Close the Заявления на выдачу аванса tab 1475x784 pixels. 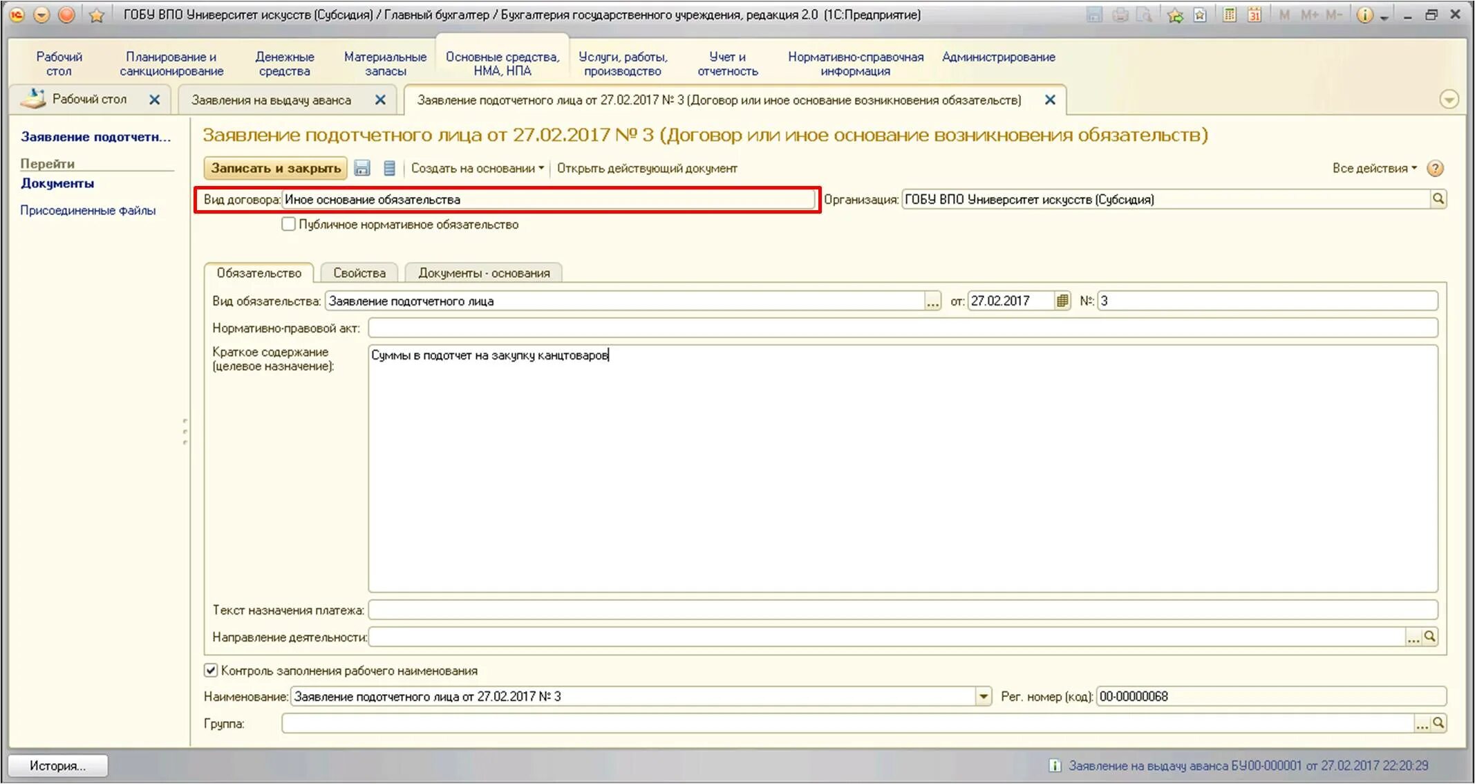380,100
